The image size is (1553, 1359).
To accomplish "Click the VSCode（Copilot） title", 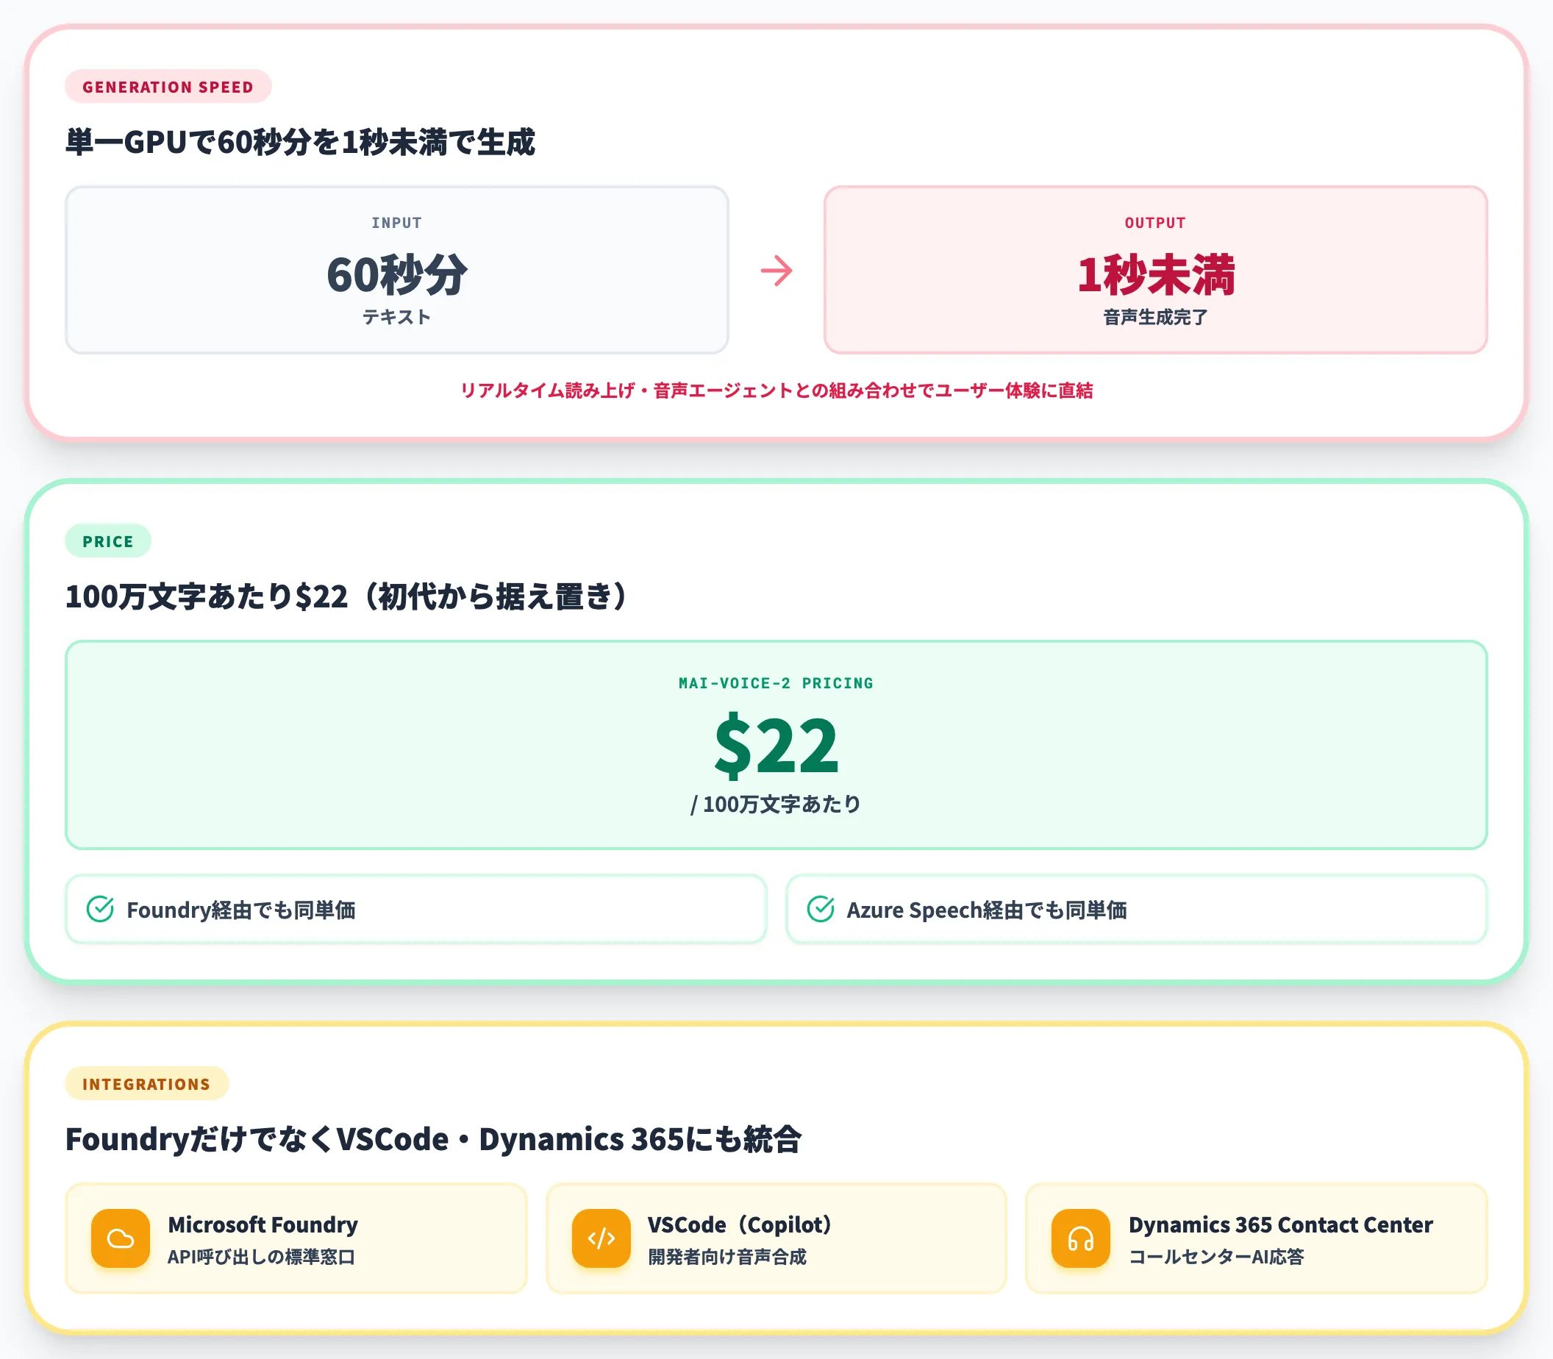I will pyautogui.click(x=739, y=1224).
